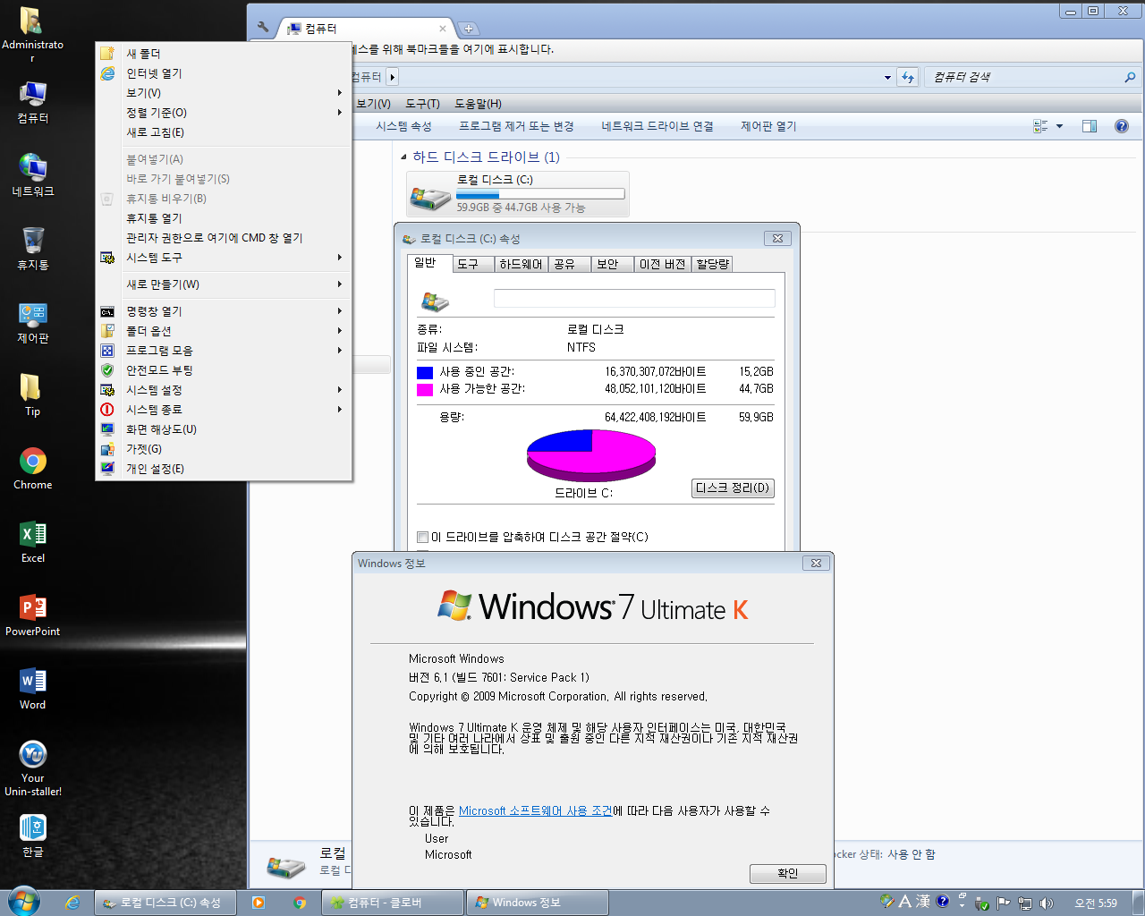Click 프로그램 제거 또는 변경 toolbar button
Viewport: 1145px width, 916px height.
[x=516, y=126]
